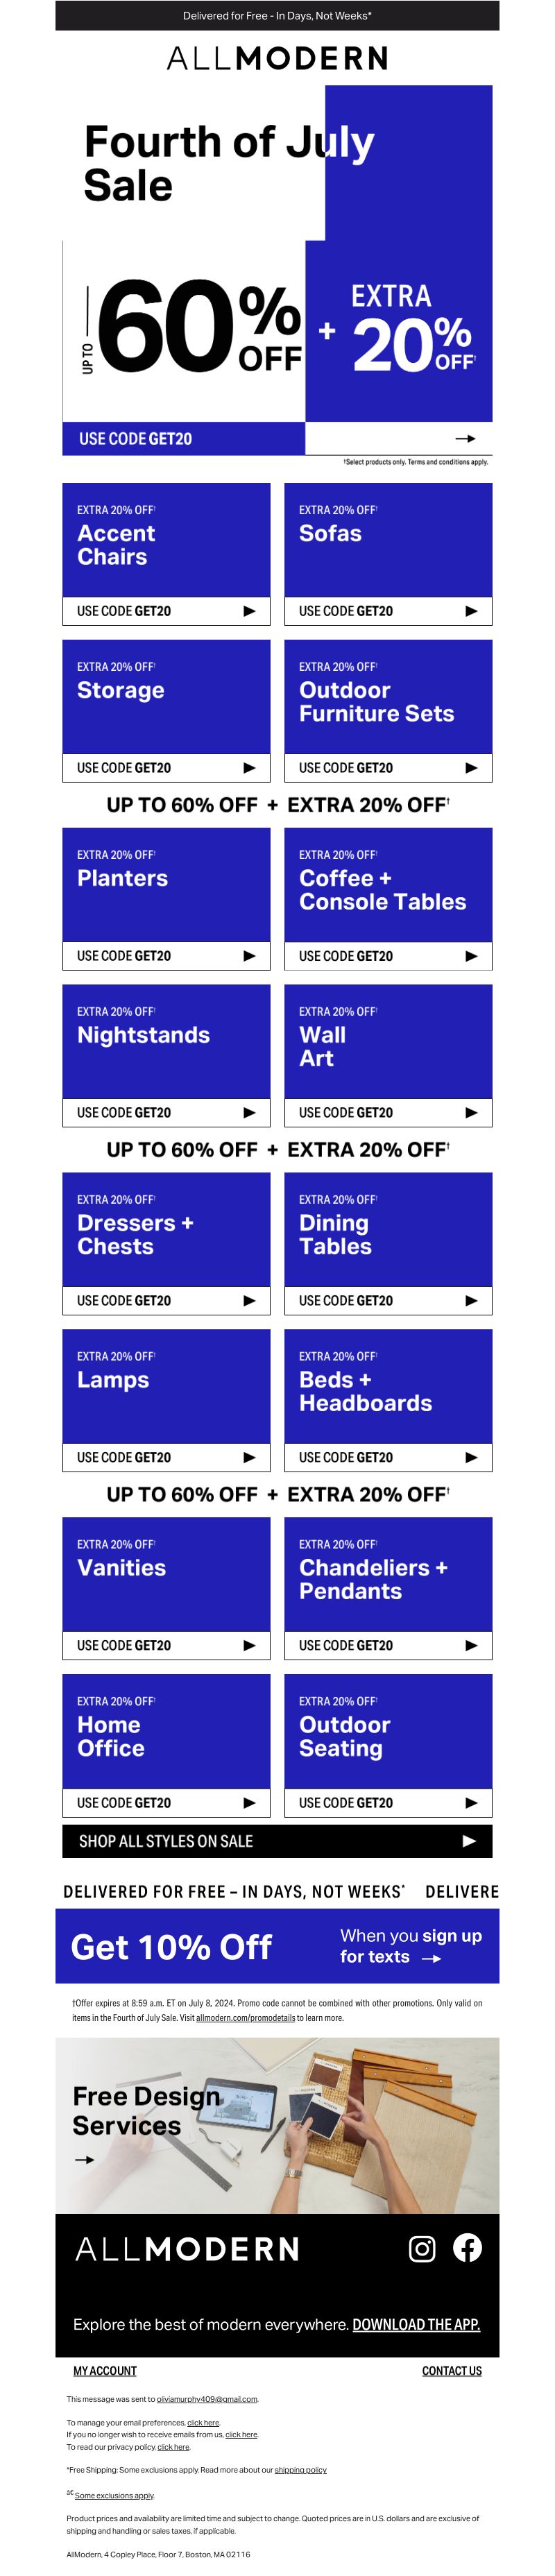This screenshot has height=2576, width=555.
Task: Click the arrow under Free Design Services
Action: 85,2159
